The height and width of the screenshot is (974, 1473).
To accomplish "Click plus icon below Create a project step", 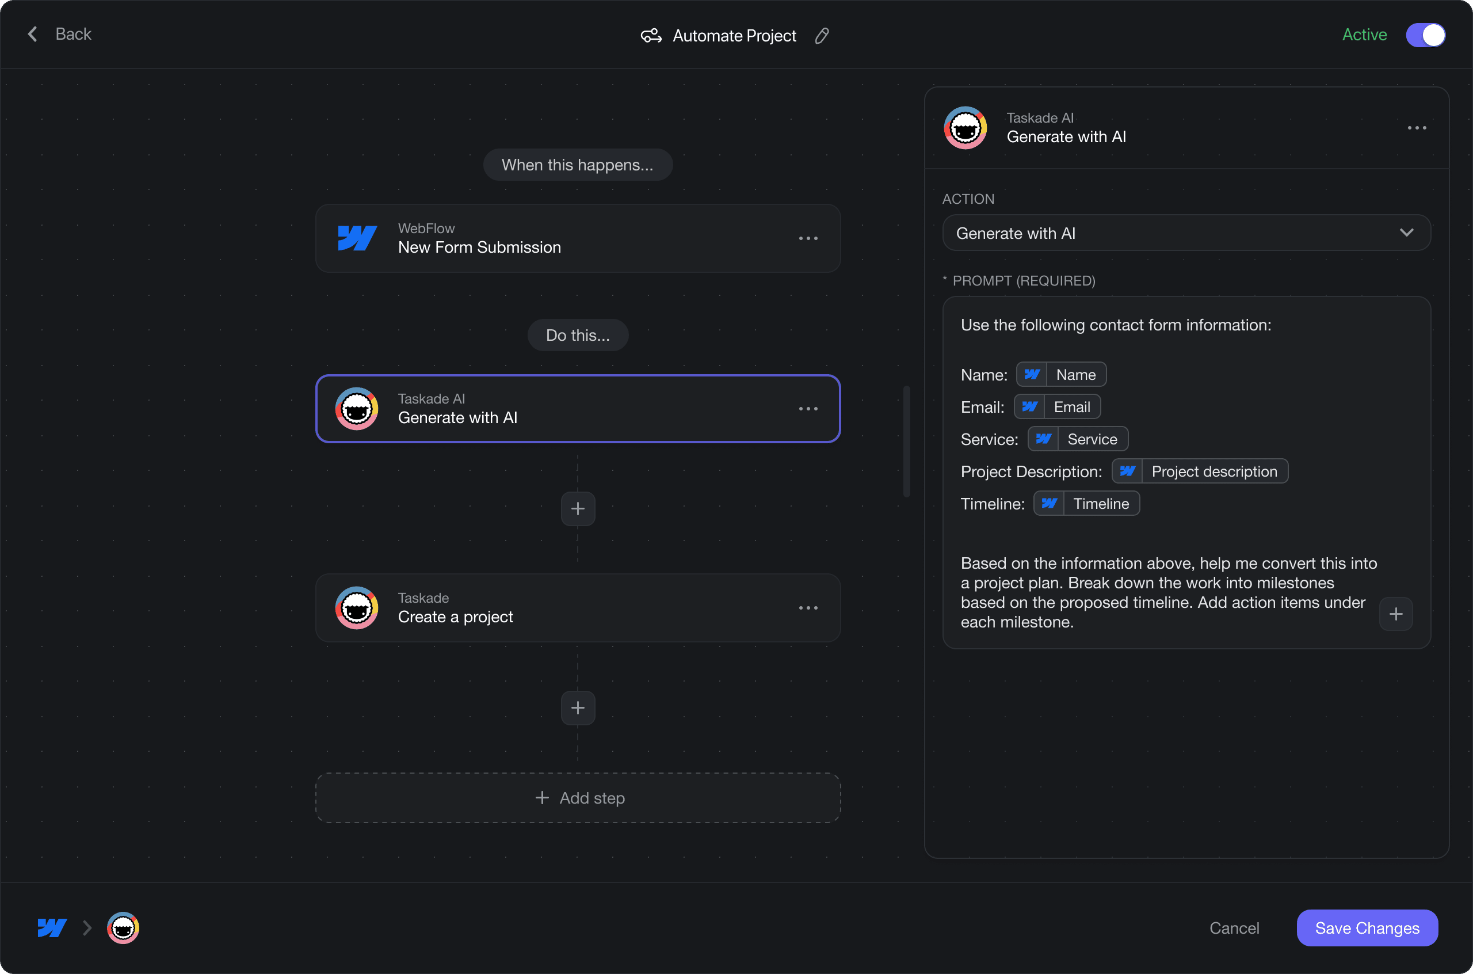I will (577, 708).
